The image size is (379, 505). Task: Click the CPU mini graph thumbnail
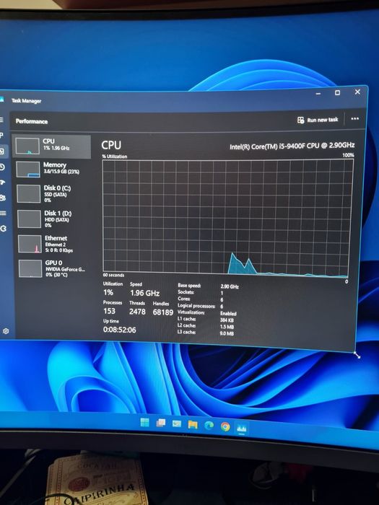coord(27,146)
